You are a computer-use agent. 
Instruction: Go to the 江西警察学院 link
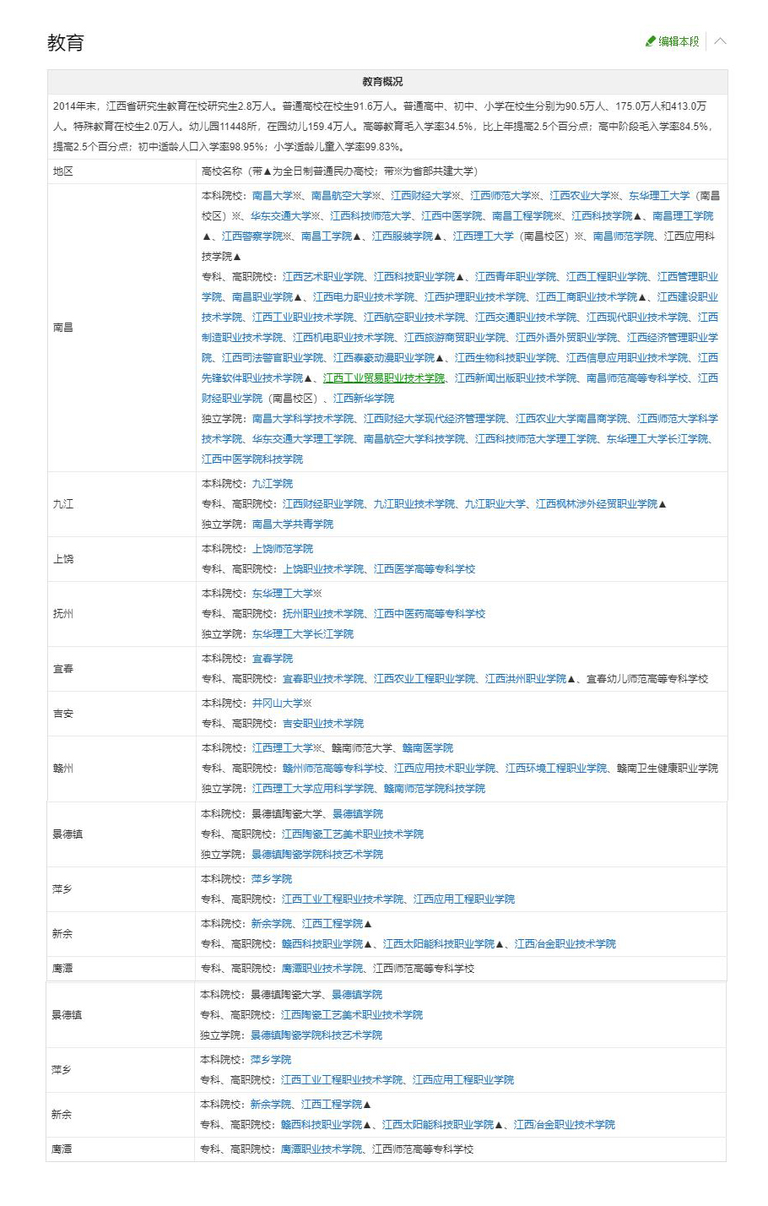tap(252, 236)
